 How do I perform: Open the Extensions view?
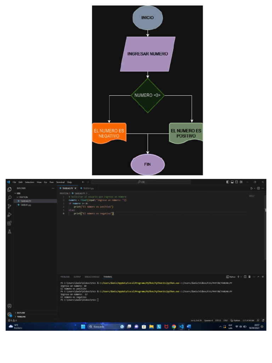(10, 223)
